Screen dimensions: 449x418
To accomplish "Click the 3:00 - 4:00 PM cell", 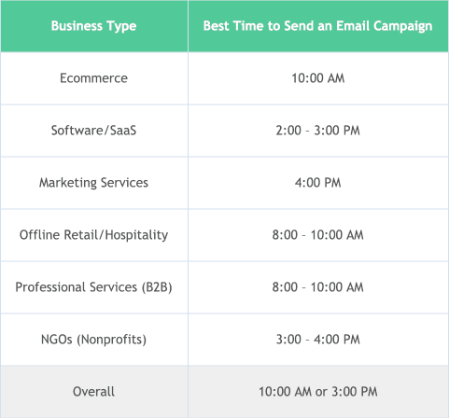I will [318, 340].
